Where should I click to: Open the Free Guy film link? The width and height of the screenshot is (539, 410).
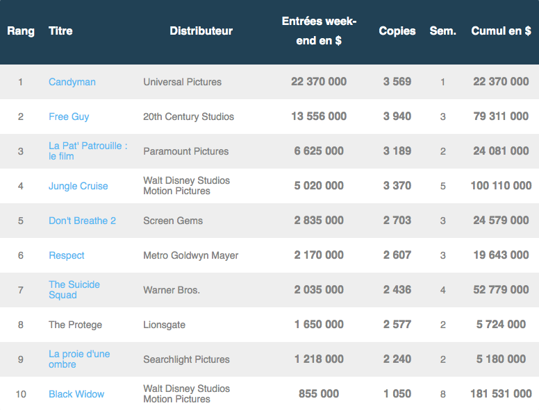pos(69,117)
